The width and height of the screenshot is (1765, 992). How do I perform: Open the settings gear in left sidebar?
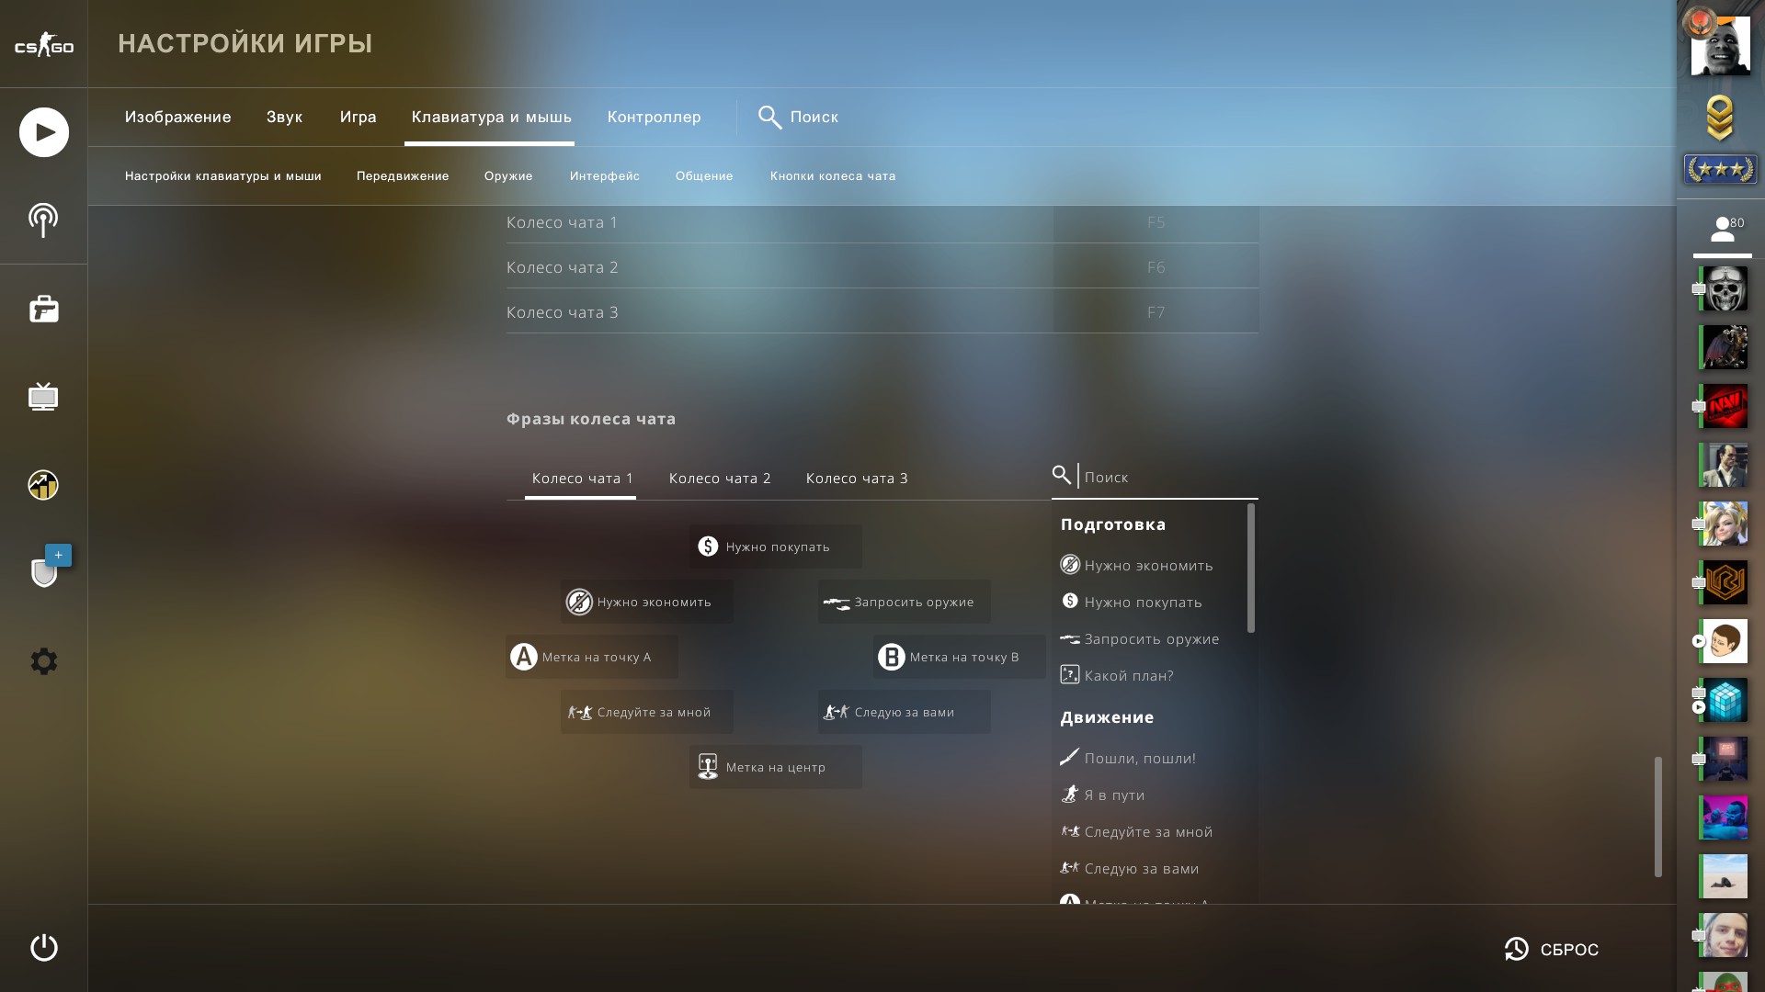pyautogui.click(x=43, y=661)
